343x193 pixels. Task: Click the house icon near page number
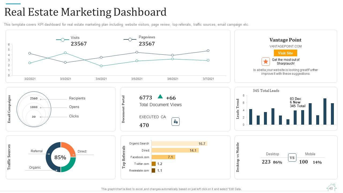[331, 188]
